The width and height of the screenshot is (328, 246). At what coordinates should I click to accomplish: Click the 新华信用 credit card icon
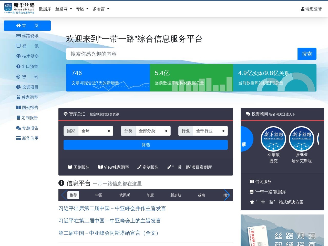tap(18, 138)
